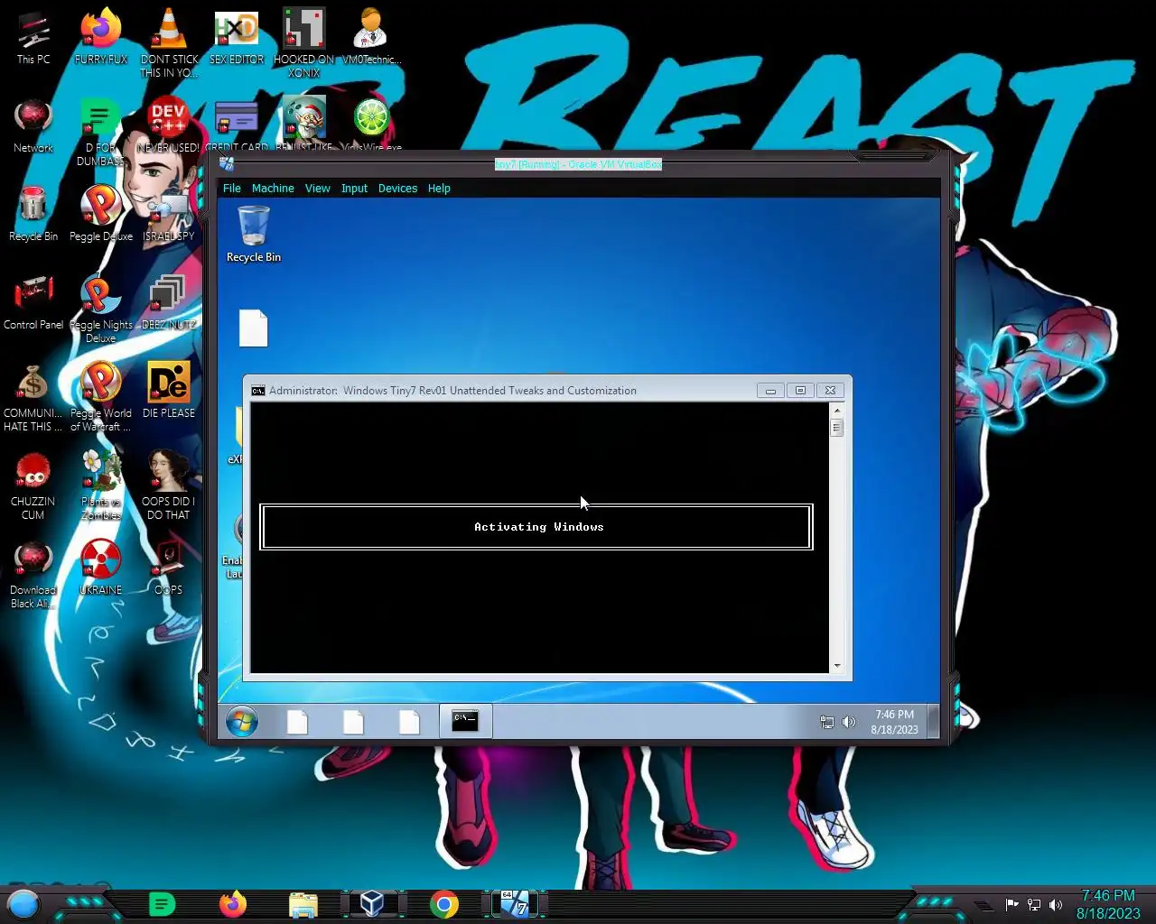Launch the FURRY FUX Firefox shortcut on desktop
1156x924 pixels.
[x=101, y=38]
